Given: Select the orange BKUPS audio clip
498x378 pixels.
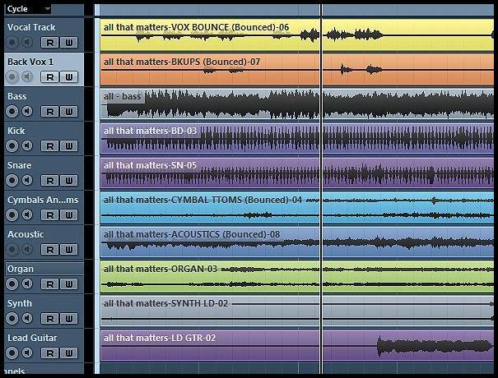Looking at the screenshot, I should tap(296, 70).
